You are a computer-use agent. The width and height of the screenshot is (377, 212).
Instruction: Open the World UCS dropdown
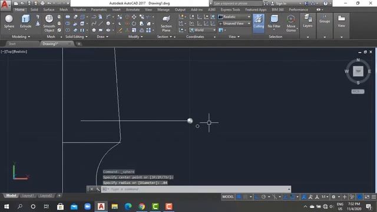(203, 30)
